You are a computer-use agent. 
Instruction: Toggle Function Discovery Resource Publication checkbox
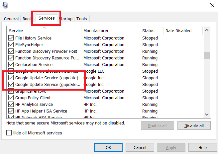11,58
